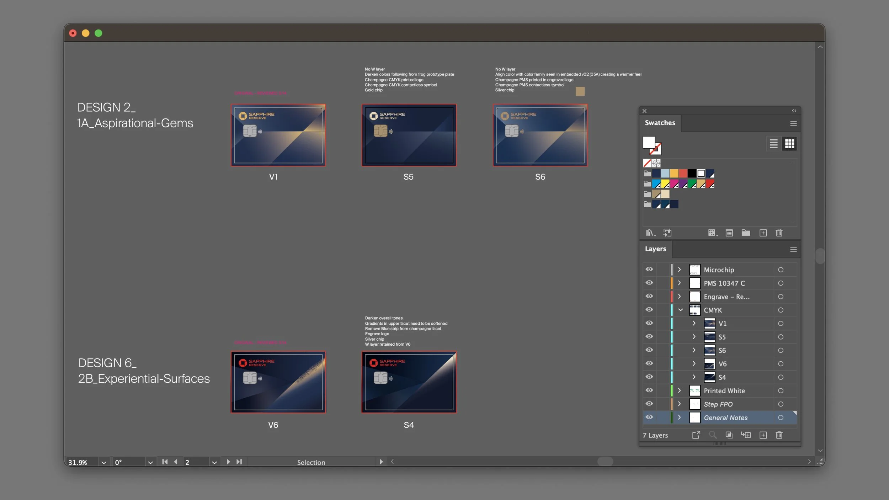This screenshot has height=500, width=889.
Task: Click the New Swatch plus icon
Action: tap(763, 233)
